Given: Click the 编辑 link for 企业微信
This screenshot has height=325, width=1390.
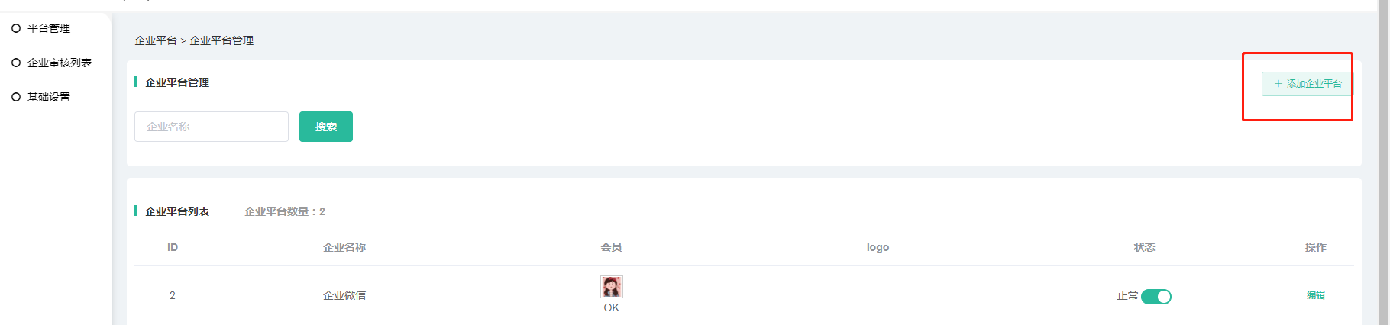Looking at the screenshot, I should pos(1316,295).
